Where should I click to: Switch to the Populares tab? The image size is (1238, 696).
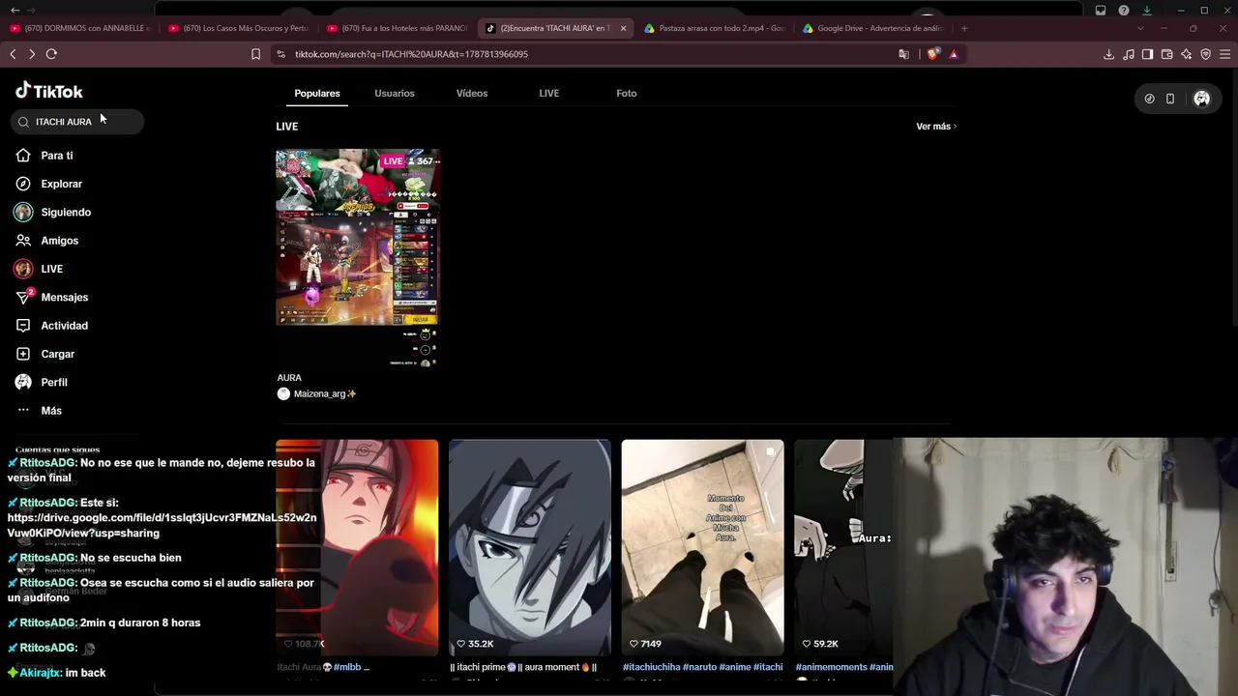(x=317, y=93)
